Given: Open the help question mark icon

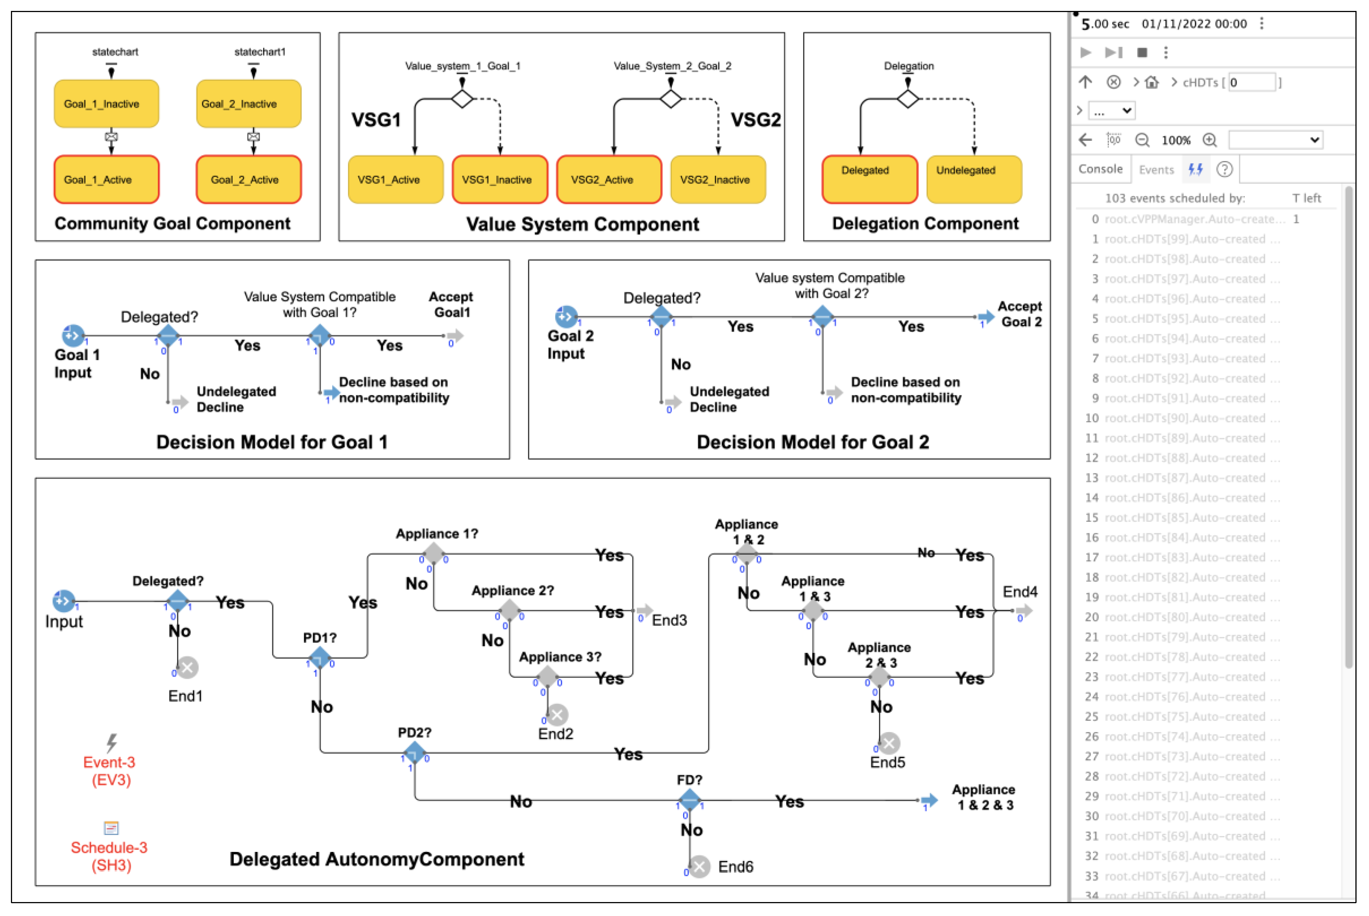Looking at the screenshot, I should (x=1225, y=170).
